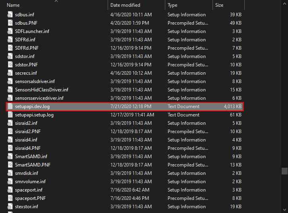
Task: Click the smrvolume.inf file icon
Action: [x=10, y=182]
